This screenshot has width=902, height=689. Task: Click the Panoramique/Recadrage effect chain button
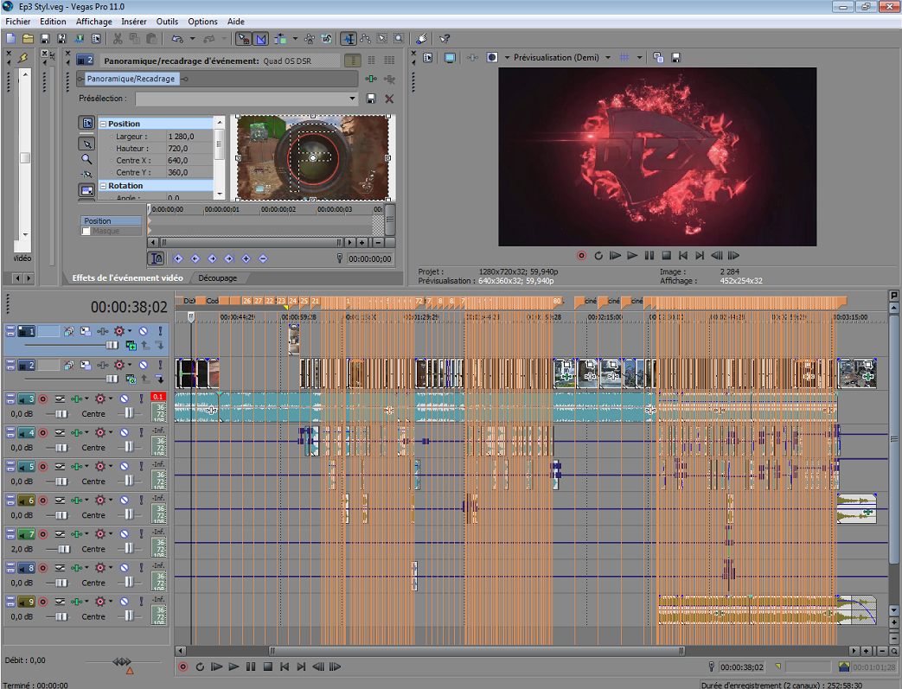[x=130, y=79]
